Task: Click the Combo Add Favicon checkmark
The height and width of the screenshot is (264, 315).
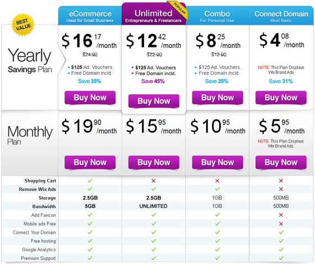Action: click(x=217, y=215)
